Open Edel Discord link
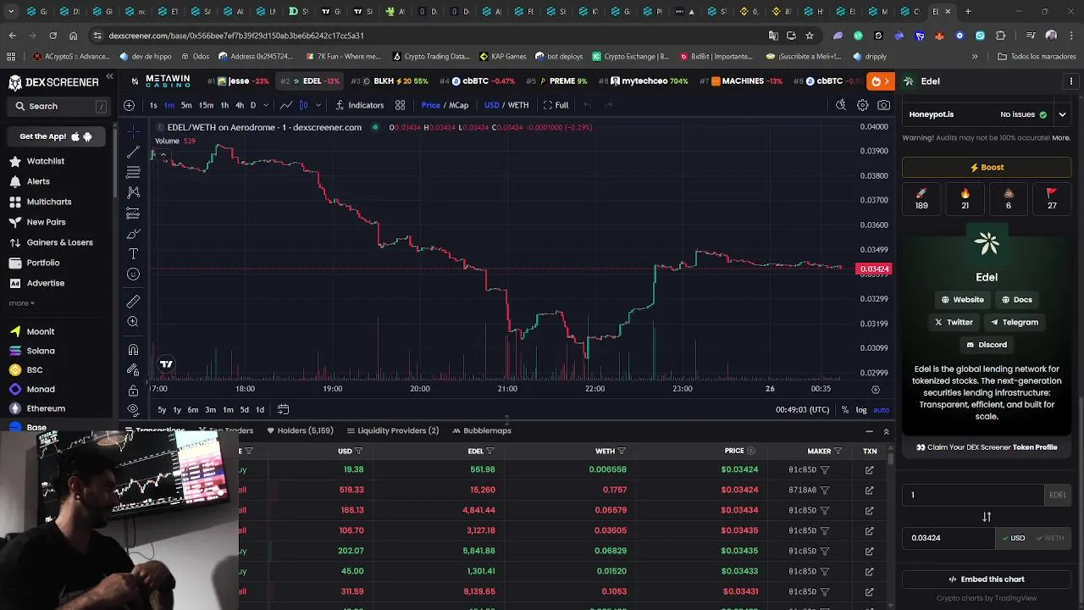Viewport: 1084px width, 610px height. [987, 345]
